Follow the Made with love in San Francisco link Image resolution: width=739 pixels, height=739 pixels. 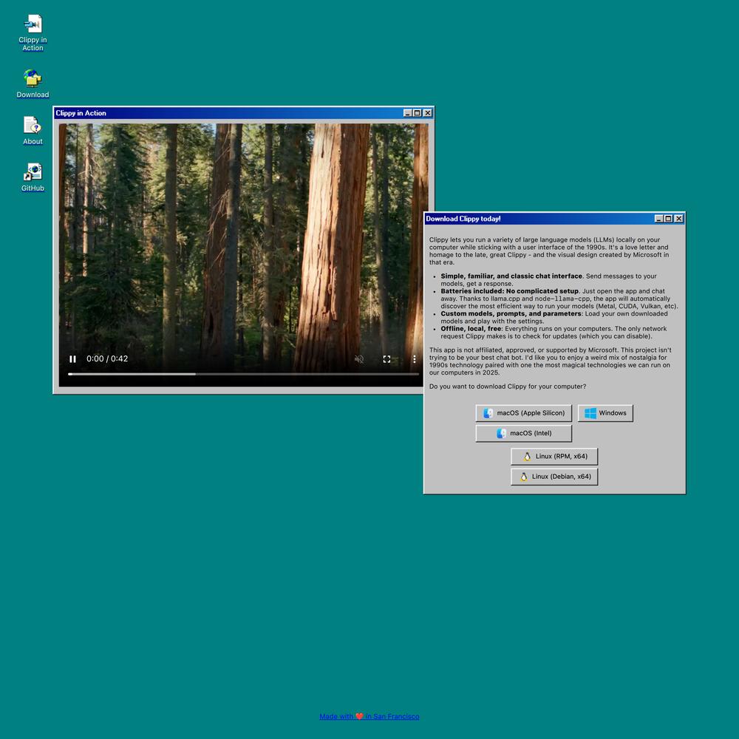369,716
